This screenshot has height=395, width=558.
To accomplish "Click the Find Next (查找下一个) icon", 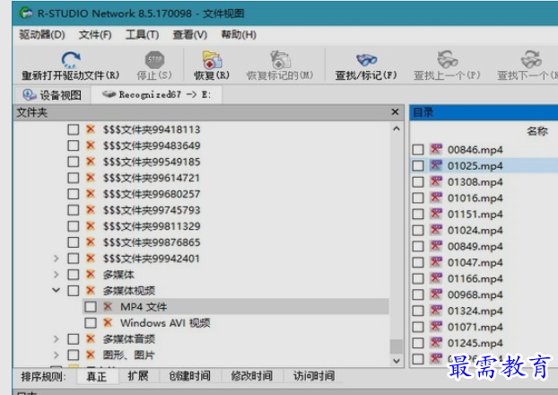I will 531,59.
